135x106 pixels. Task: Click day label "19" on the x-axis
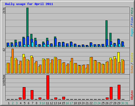pyautogui.click(x=79, y=103)
